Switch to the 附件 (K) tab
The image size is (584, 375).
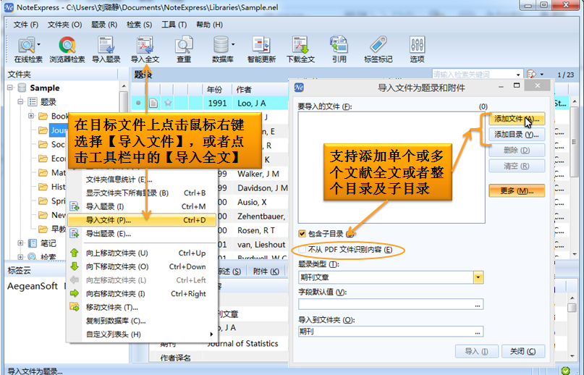266,271
